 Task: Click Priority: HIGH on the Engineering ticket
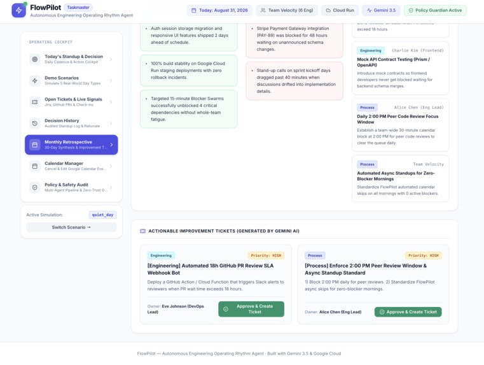[x=266, y=255]
